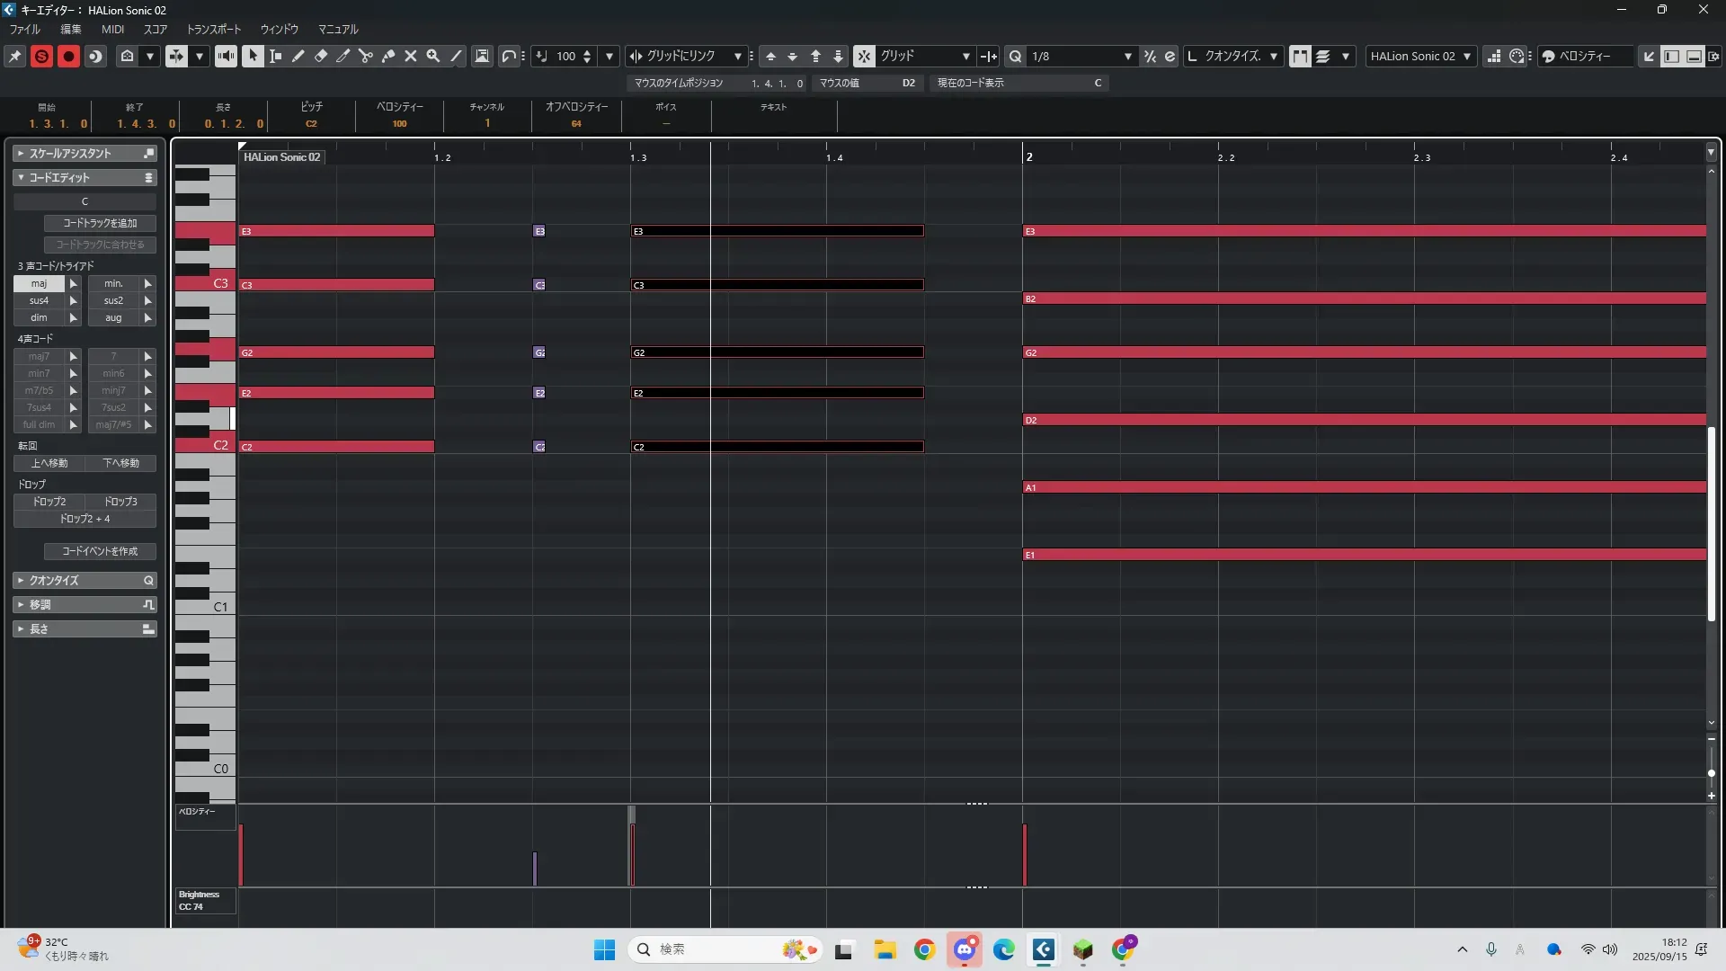Select the Zoom magnifier tool
Screen dimensions: 1726x971
tap(433, 56)
